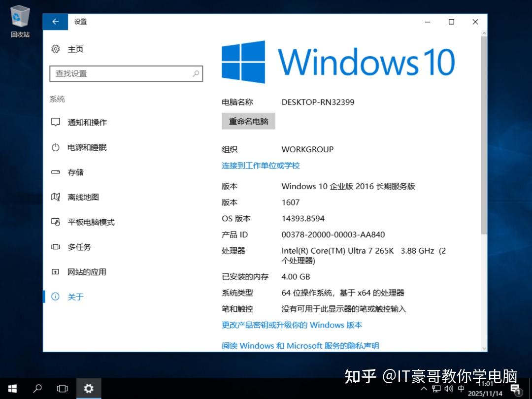Open 连接到工作单位或学校 link
The image size is (532, 399).
click(260, 166)
